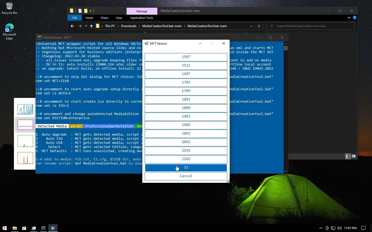Viewport: 372px width, 232px height.
Task: Open the View ribbon tab
Action: 119,18
